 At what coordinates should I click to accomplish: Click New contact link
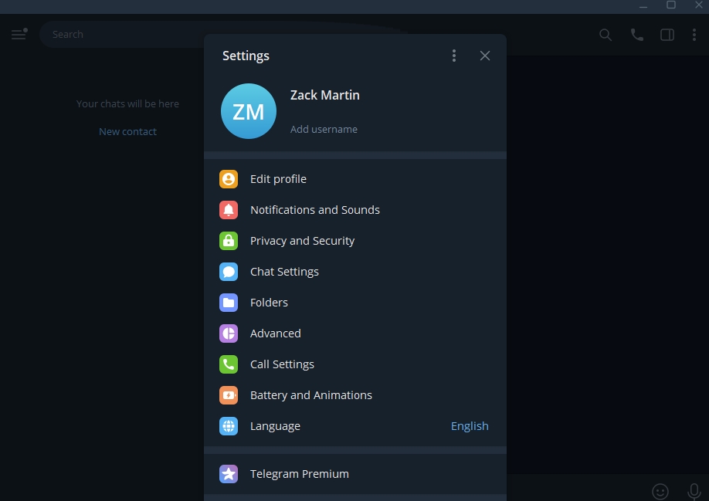[x=127, y=132]
